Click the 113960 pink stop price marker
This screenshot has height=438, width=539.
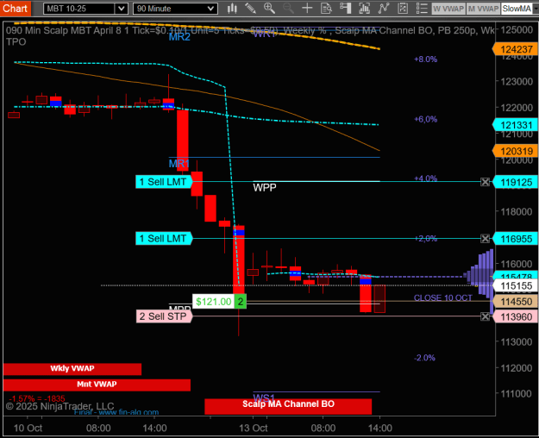tap(515, 316)
